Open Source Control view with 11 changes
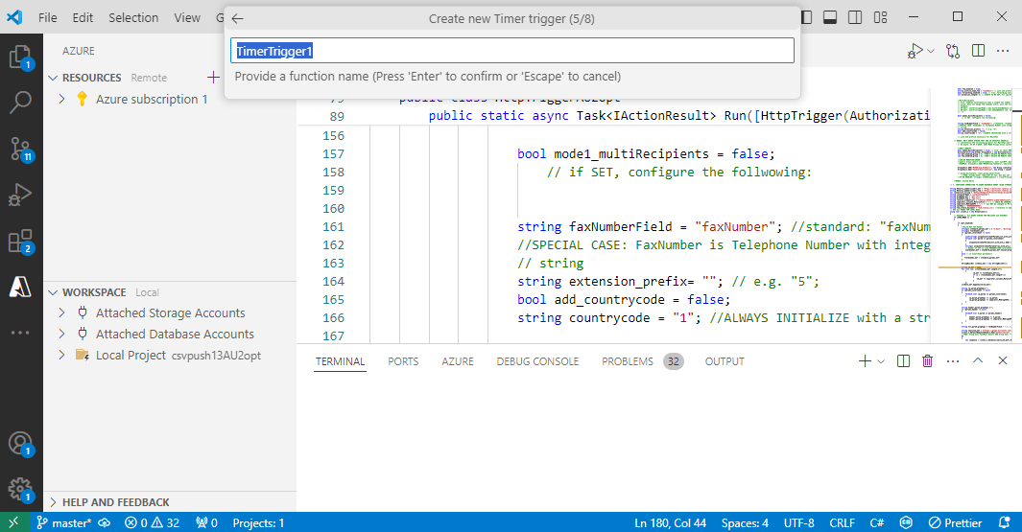Viewport: 1022px width, 532px height. (20, 149)
